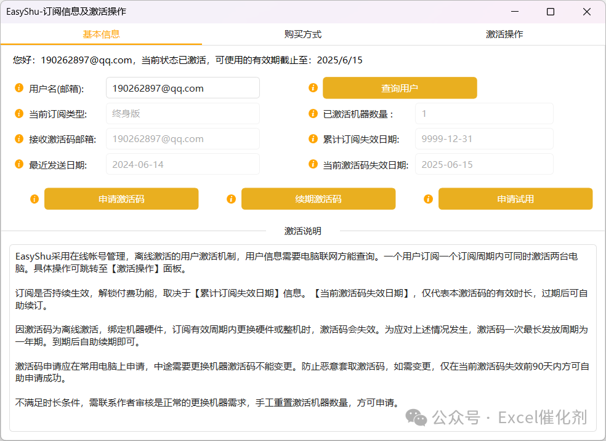The image size is (606, 441).
Task: Click the 续期激活码 button
Action: [x=318, y=199]
